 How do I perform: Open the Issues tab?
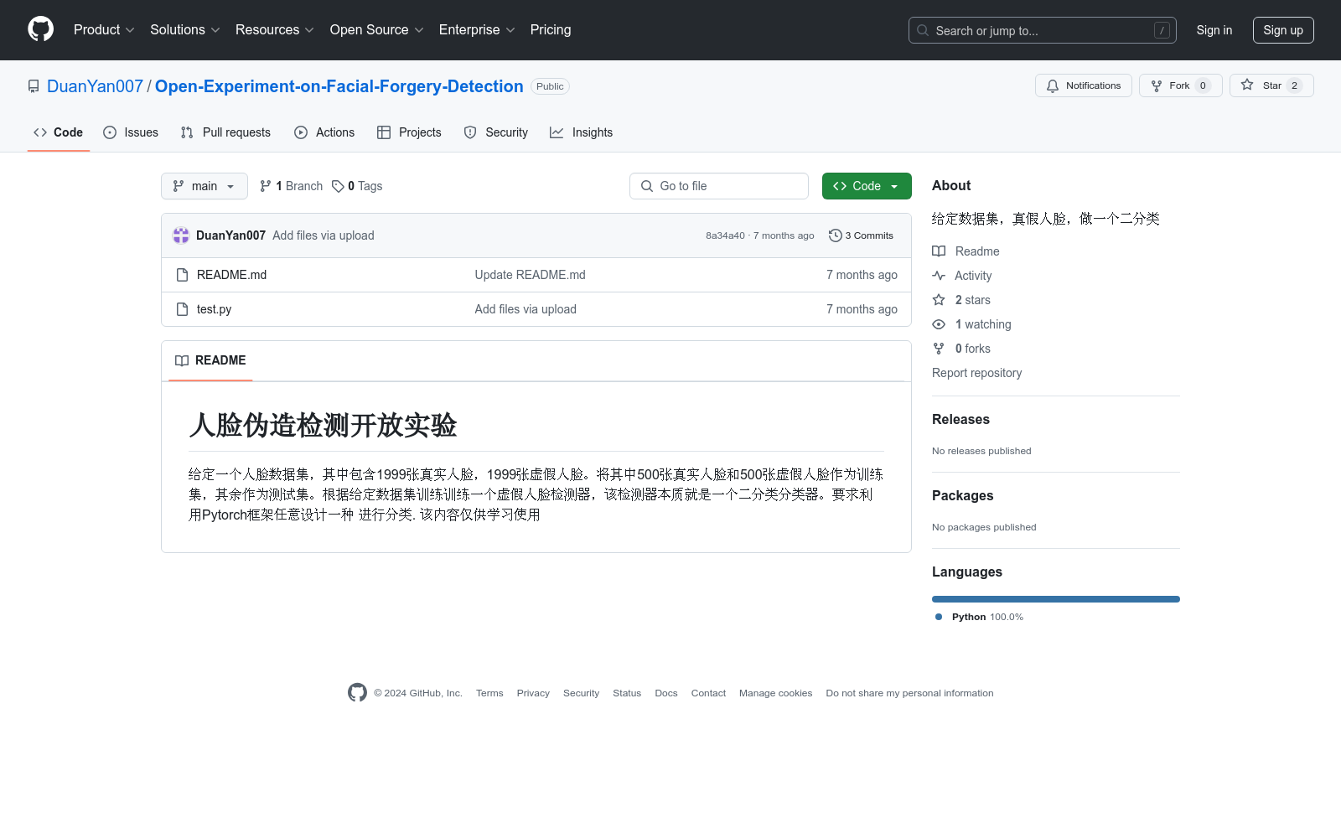click(131, 132)
